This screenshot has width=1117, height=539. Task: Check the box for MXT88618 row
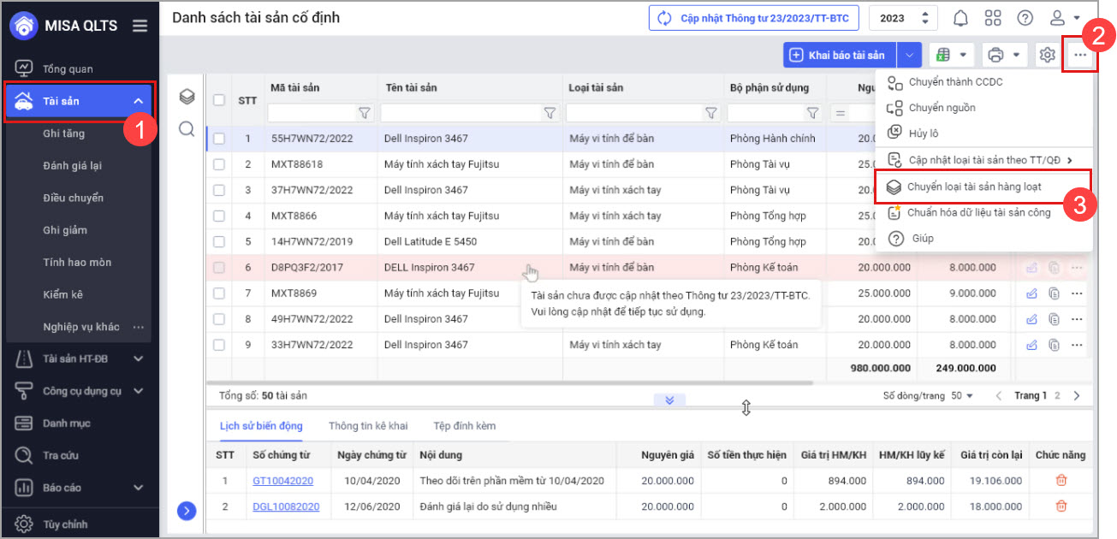(220, 164)
